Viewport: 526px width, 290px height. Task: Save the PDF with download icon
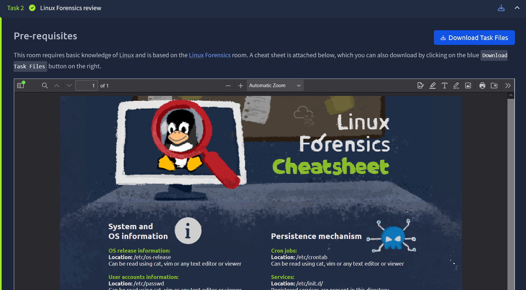pos(494,86)
